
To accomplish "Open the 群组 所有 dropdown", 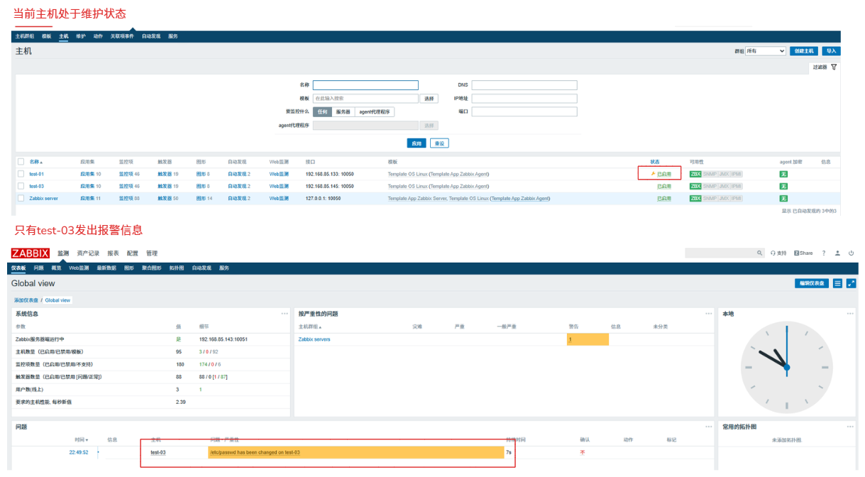I will point(765,51).
